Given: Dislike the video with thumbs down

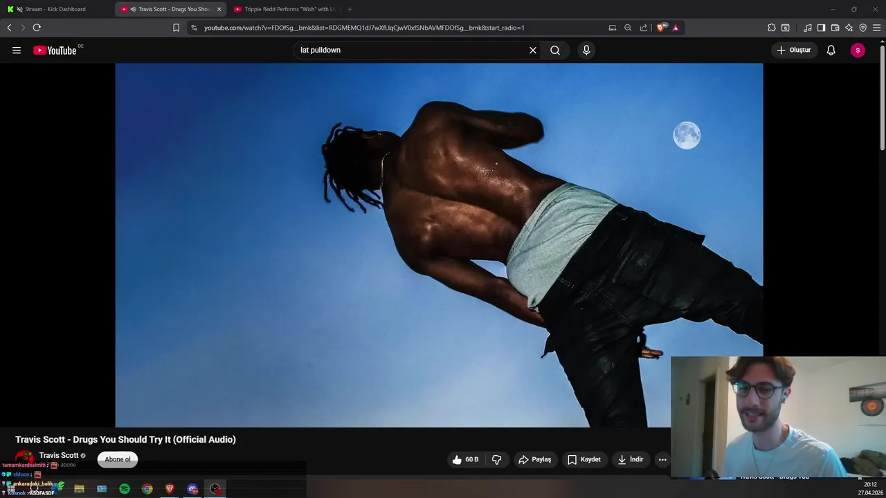Looking at the screenshot, I should (497, 459).
